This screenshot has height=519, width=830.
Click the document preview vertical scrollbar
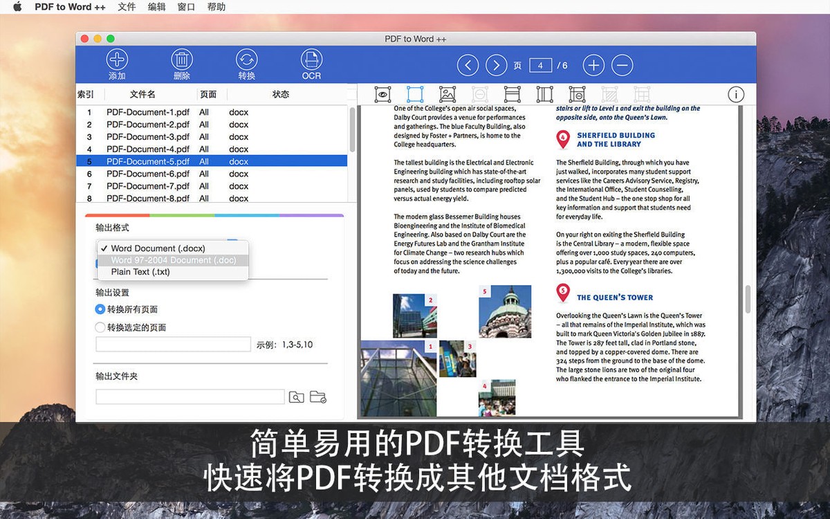tap(747, 299)
